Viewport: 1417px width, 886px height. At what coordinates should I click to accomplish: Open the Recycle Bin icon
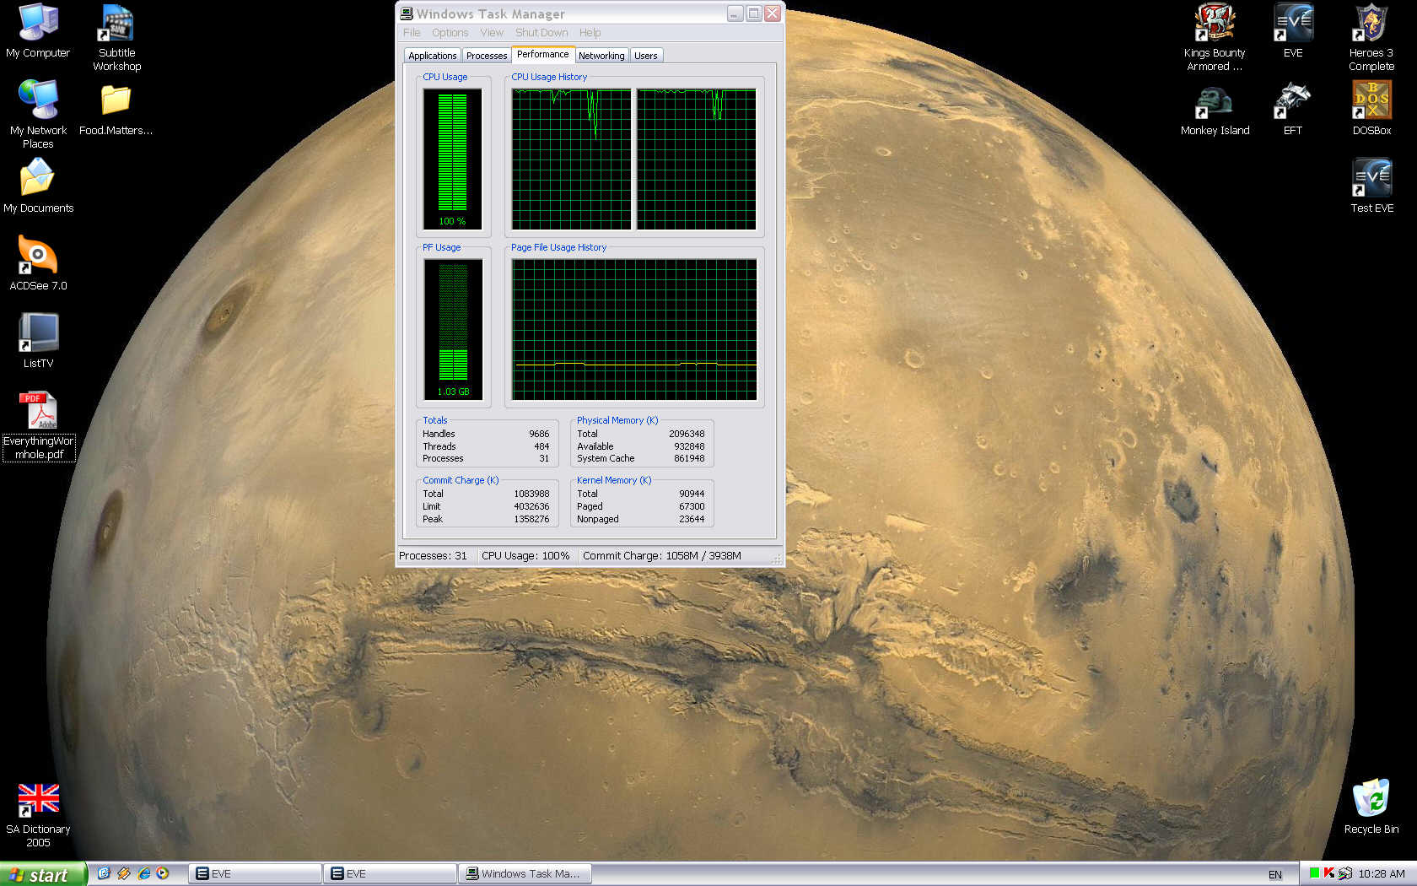(1371, 800)
